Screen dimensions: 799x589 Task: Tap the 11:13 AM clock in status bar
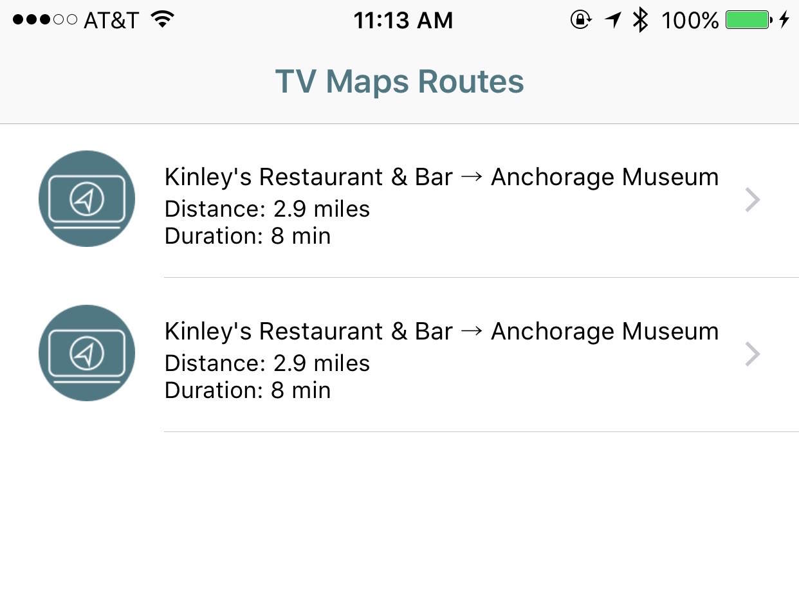click(x=403, y=21)
